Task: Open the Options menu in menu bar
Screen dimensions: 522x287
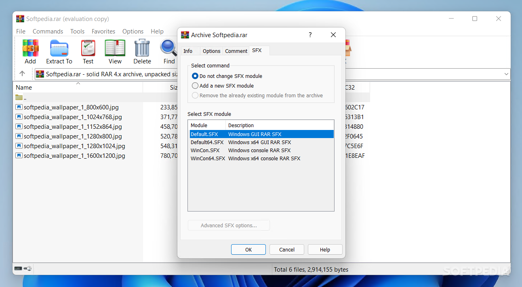Action: (133, 31)
